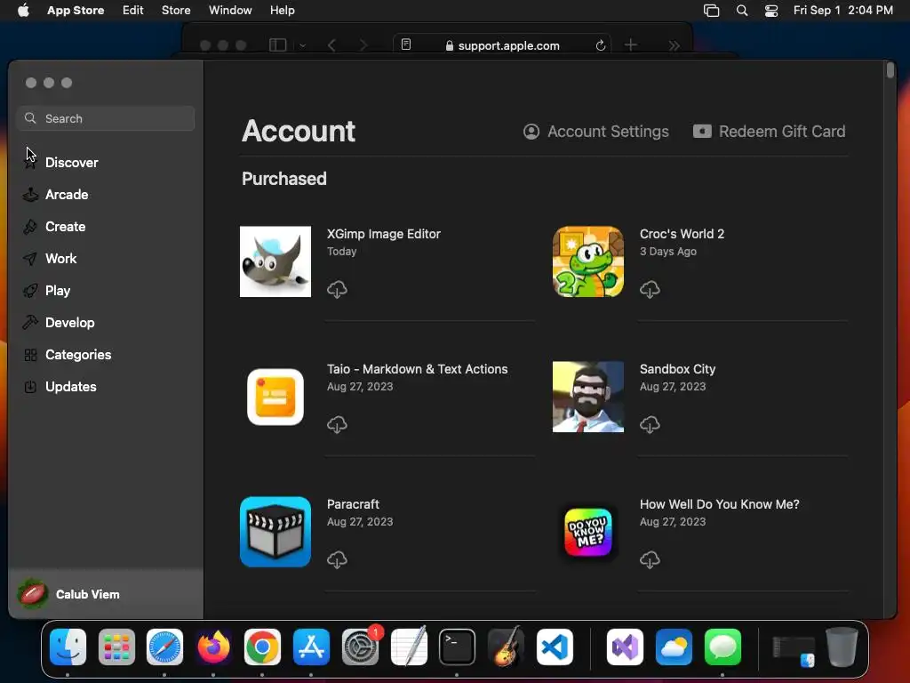This screenshot has height=683, width=910.
Task: Open App Store menu in menu bar
Action: click(76, 11)
